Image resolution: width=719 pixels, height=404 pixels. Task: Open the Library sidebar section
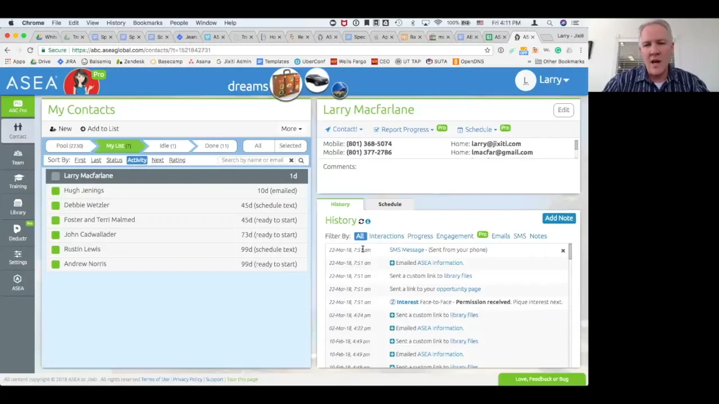click(17, 207)
